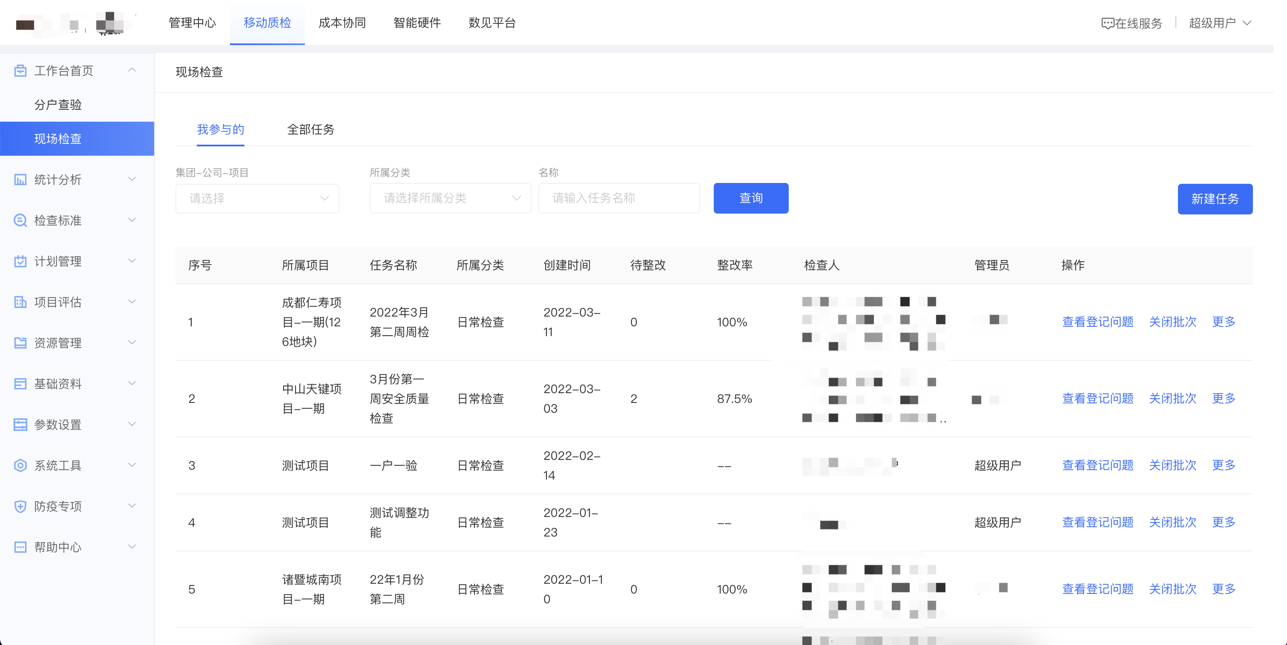Click 更多 for the 一户一验 task
Image resolution: width=1287 pixels, height=645 pixels.
pyautogui.click(x=1224, y=465)
